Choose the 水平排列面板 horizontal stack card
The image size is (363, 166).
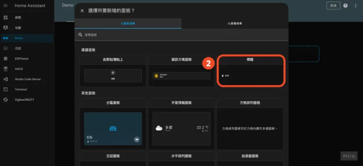click(181, 159)
